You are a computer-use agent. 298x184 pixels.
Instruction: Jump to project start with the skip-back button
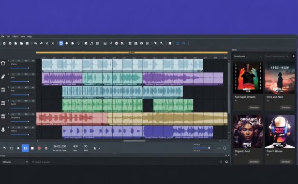coord(18,148)
